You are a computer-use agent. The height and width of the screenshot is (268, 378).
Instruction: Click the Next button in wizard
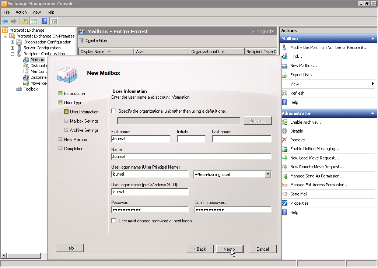(229, 249)
